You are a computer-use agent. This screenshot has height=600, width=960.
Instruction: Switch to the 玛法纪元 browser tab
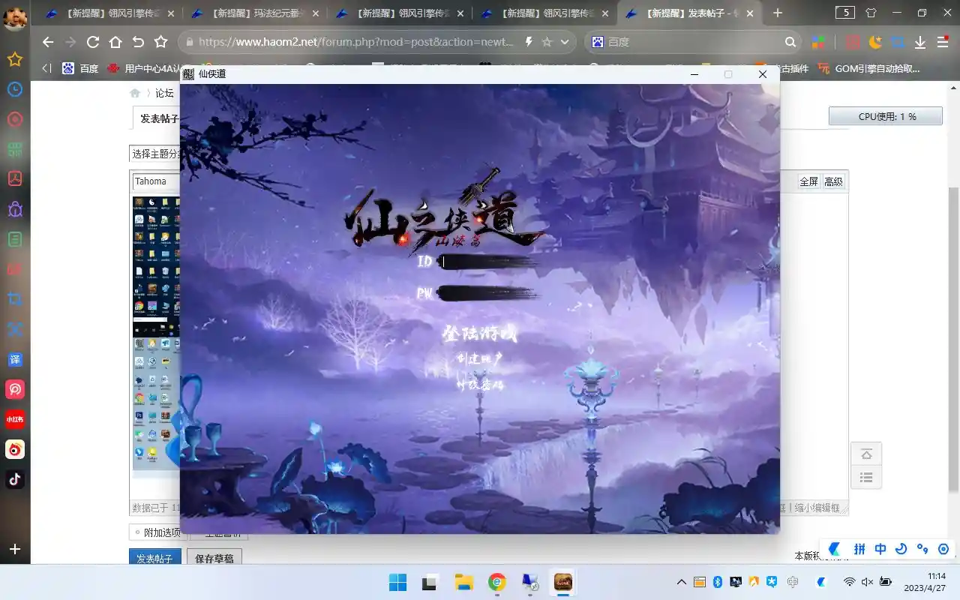(x=255, y=13)
